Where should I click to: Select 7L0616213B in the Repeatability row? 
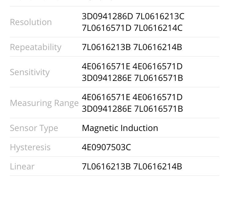click(106, 47)
